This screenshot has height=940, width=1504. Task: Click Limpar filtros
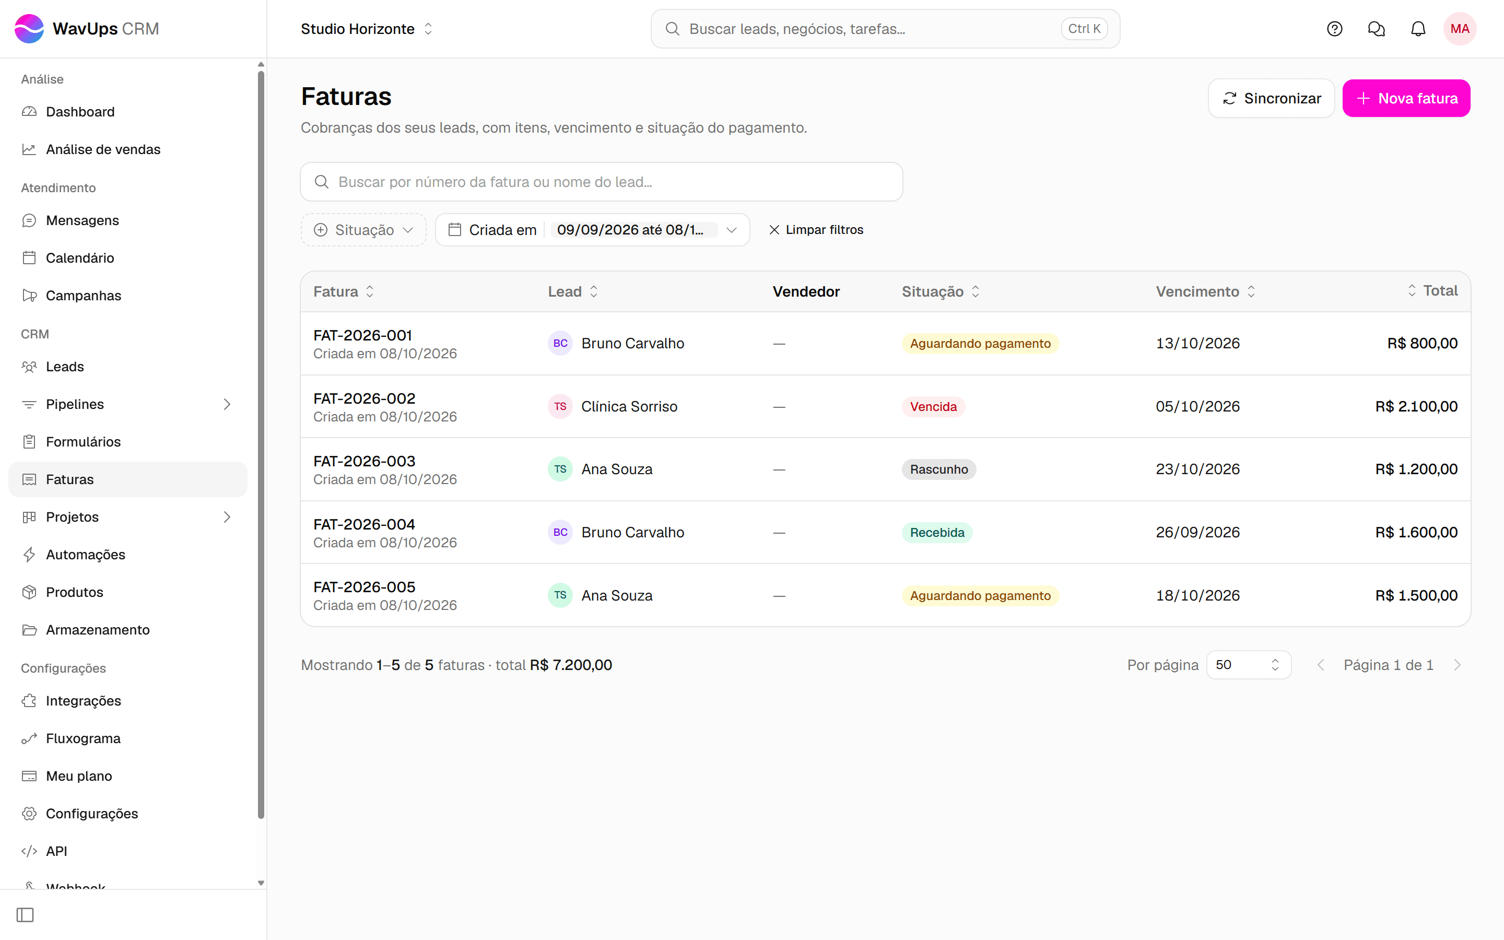coord(816,230)
